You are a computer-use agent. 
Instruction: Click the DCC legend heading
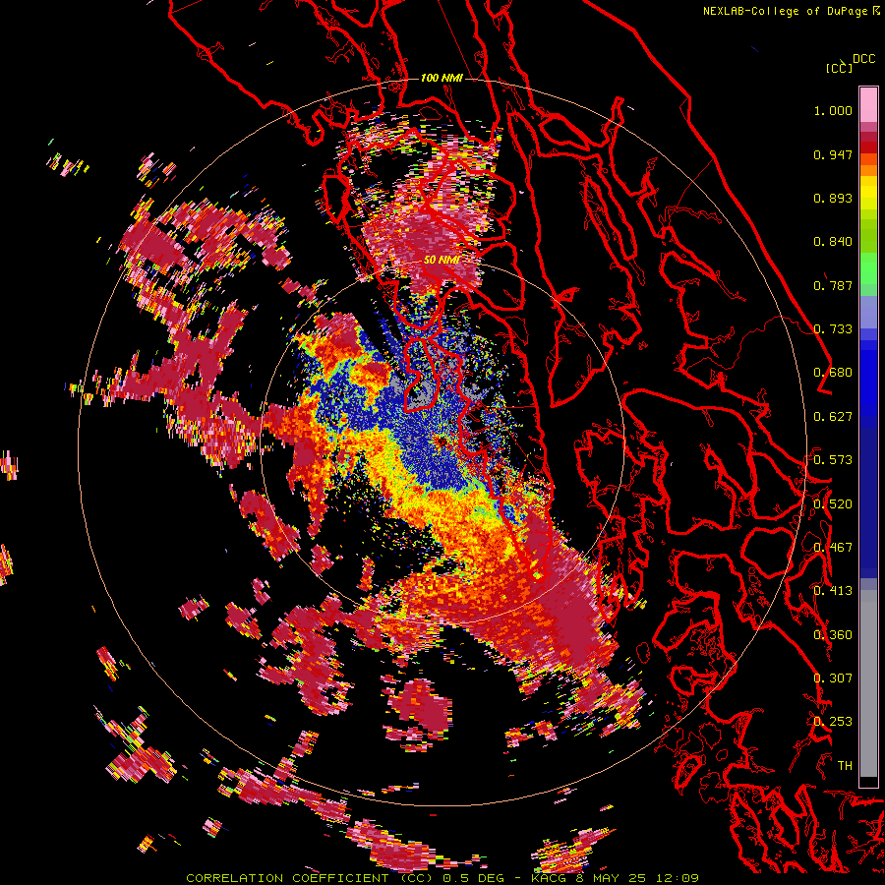(x=863, y=59)
